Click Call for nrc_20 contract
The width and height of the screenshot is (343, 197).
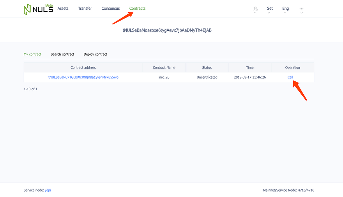click(x=290, y=77)
